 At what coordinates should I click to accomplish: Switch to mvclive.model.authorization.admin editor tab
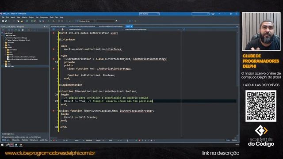(111, 26)
